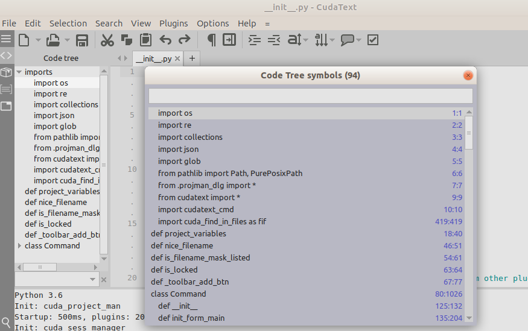
Task: Open the Project sidebar box icon
Action: pyautogui.click(x=6, y=72)
